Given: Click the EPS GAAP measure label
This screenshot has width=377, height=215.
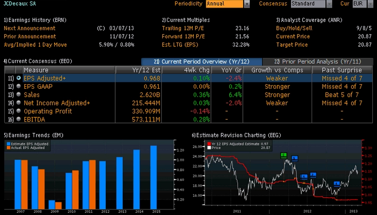Looking at the screenshot, I should coord(38,86).
